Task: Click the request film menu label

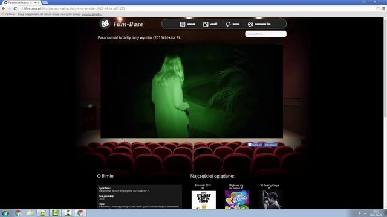Action: (x=262, y=24)
